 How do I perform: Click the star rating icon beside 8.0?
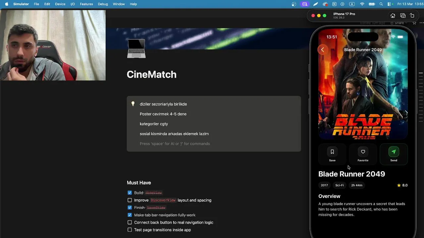[399, 185]
